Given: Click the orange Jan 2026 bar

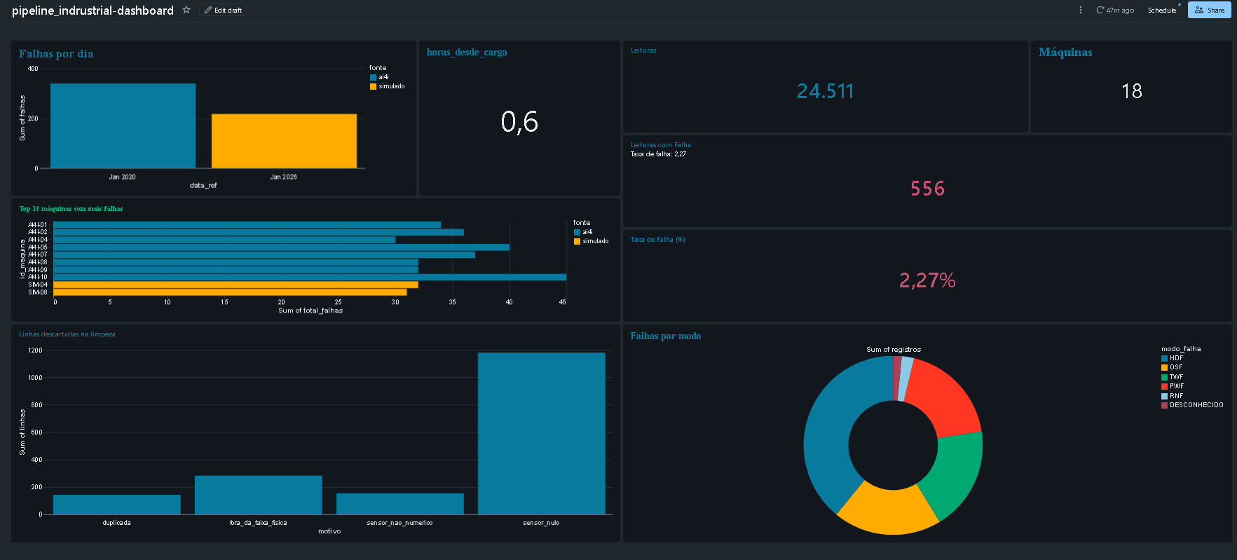Looking at the screenshot, I should click(284, 141).
